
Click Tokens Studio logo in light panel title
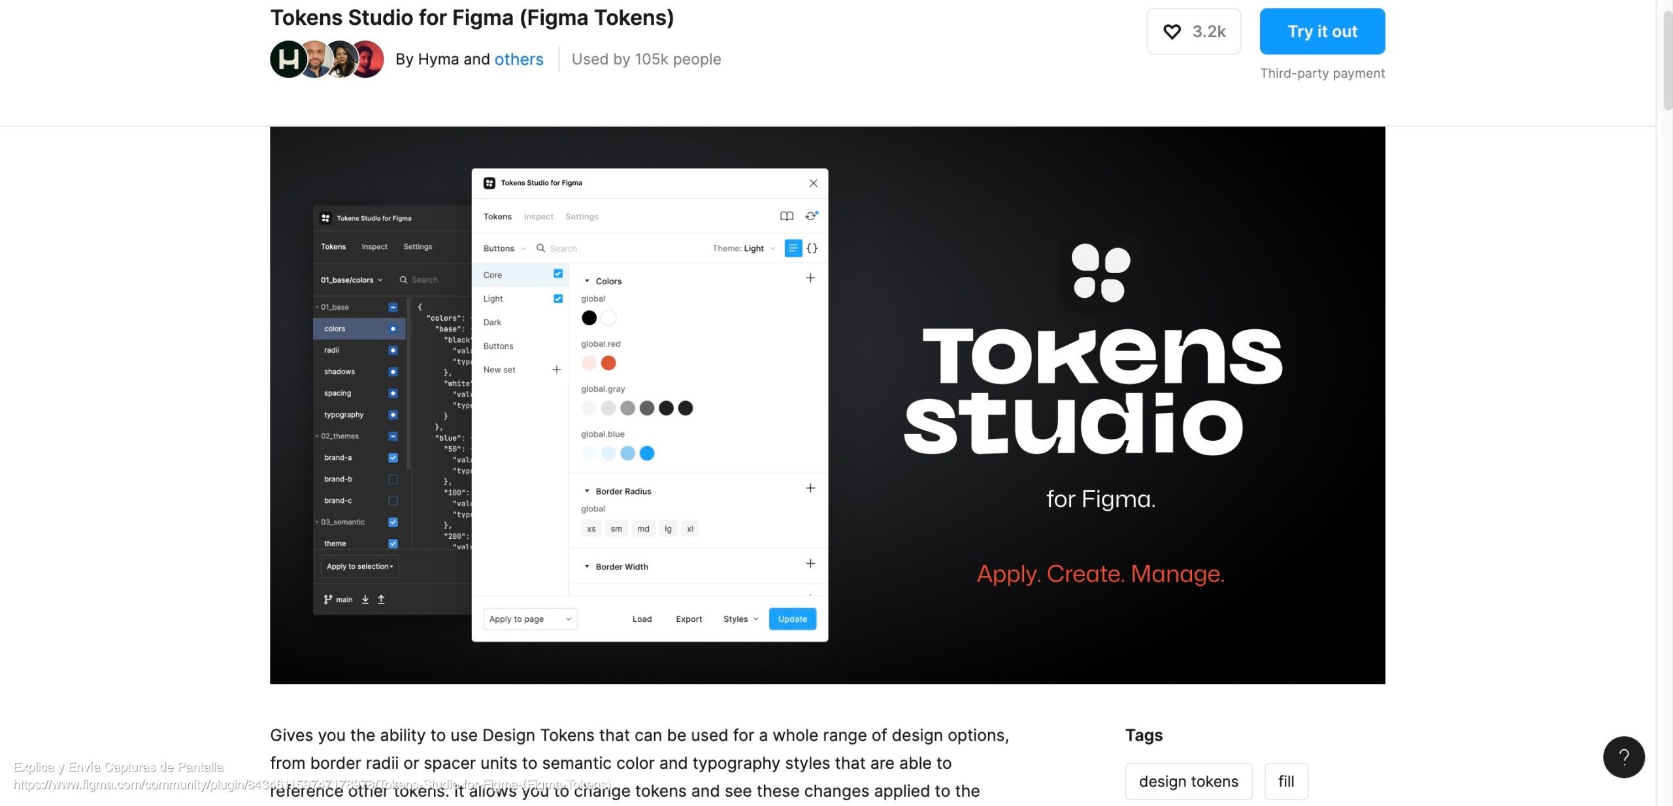point(489,183)
